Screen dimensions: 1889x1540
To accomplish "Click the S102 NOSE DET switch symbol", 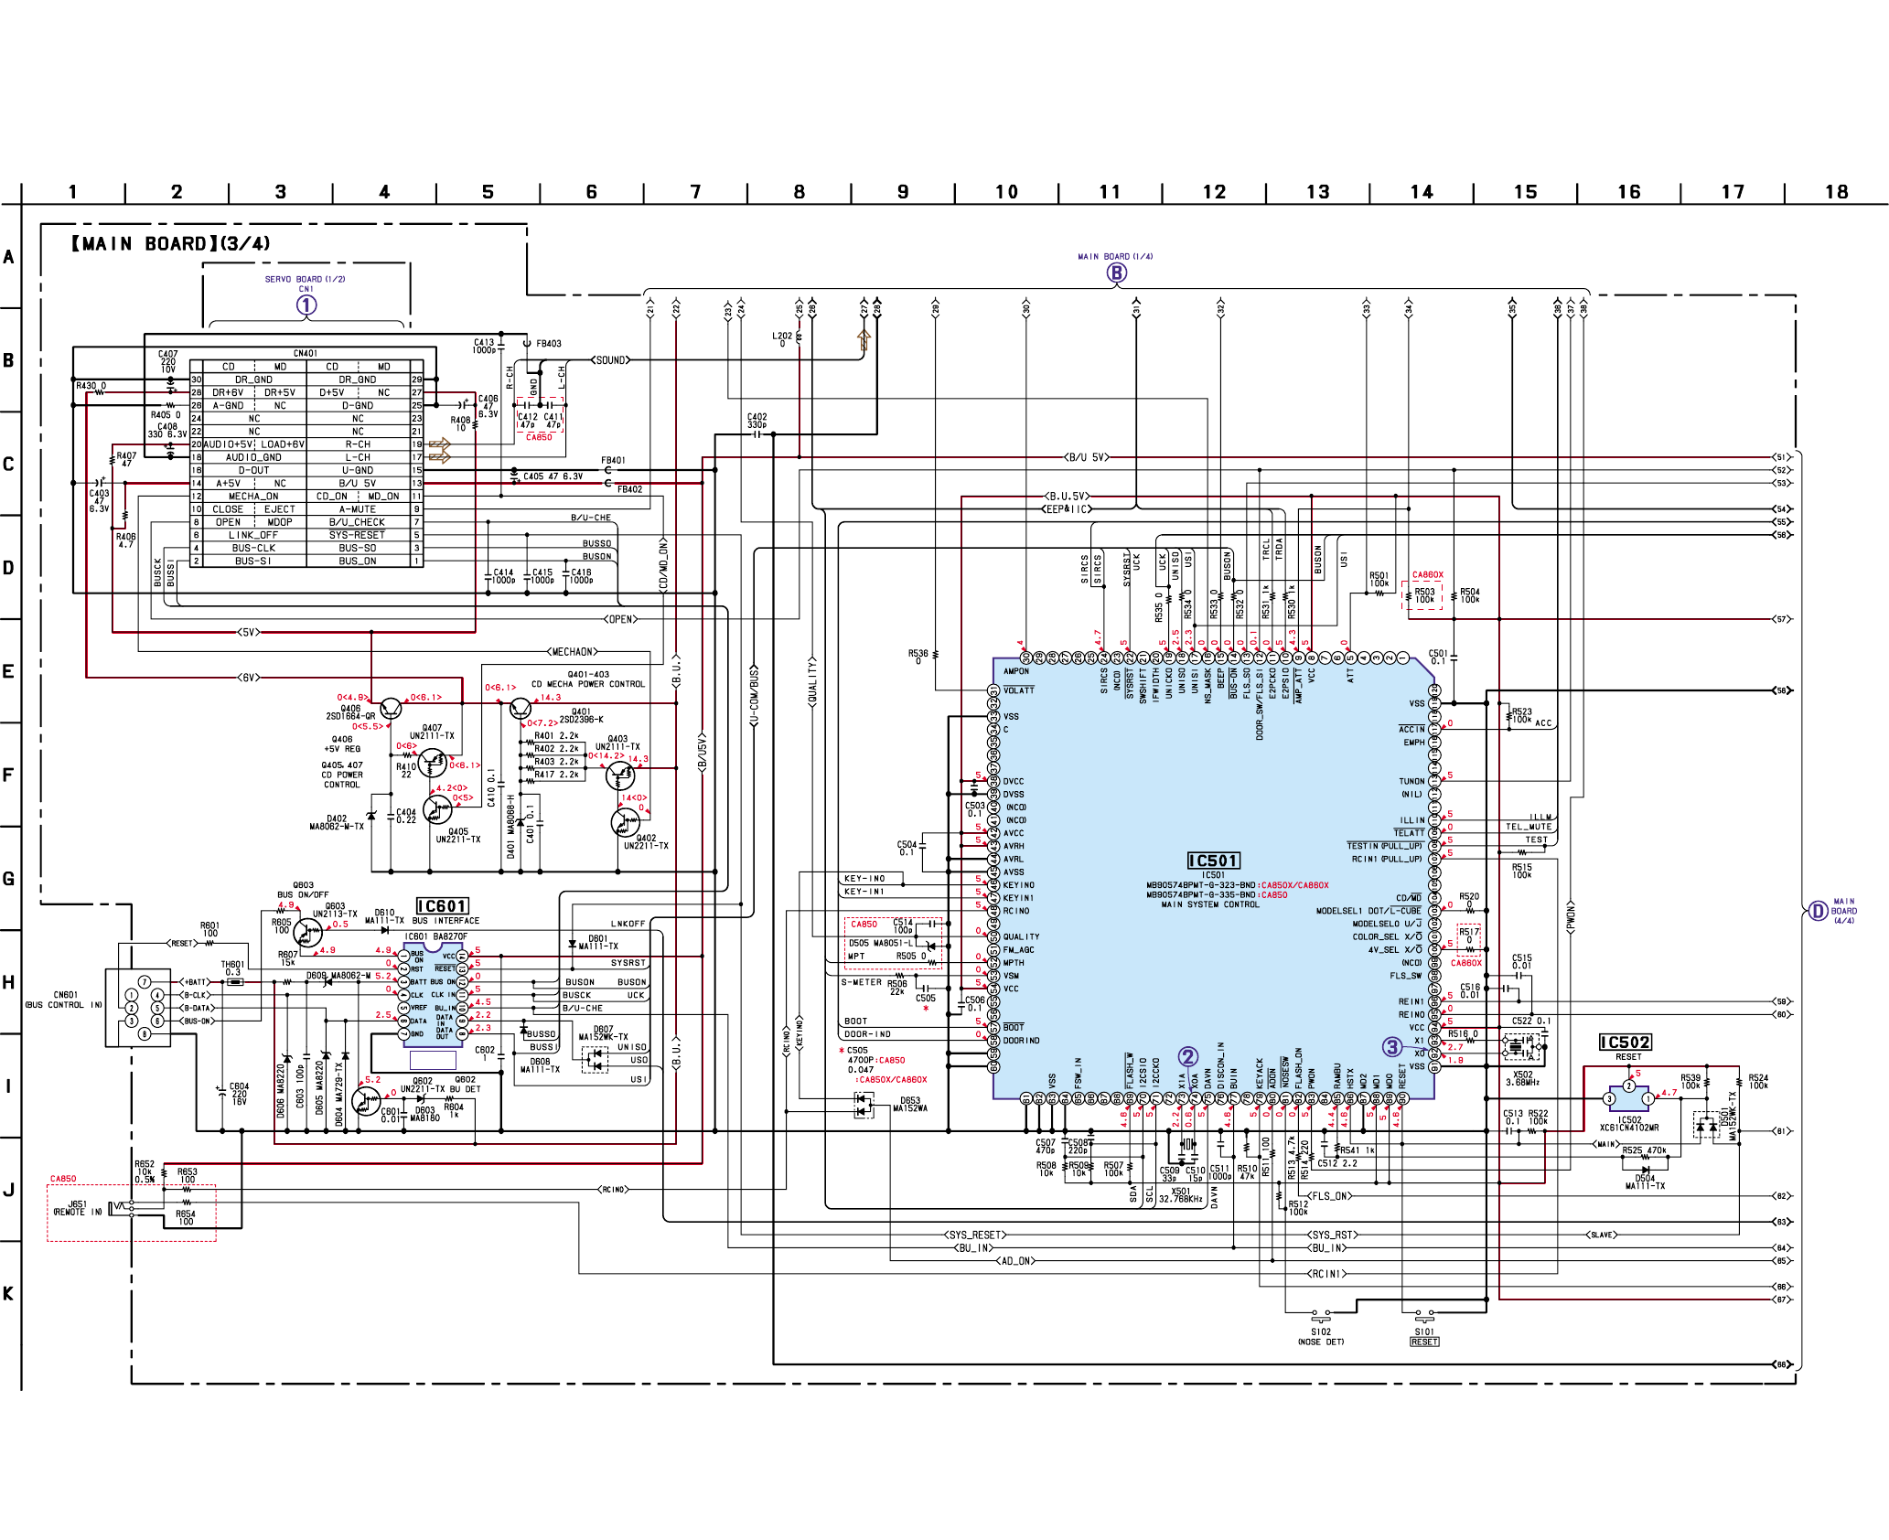I will tap(1321, 1316).
